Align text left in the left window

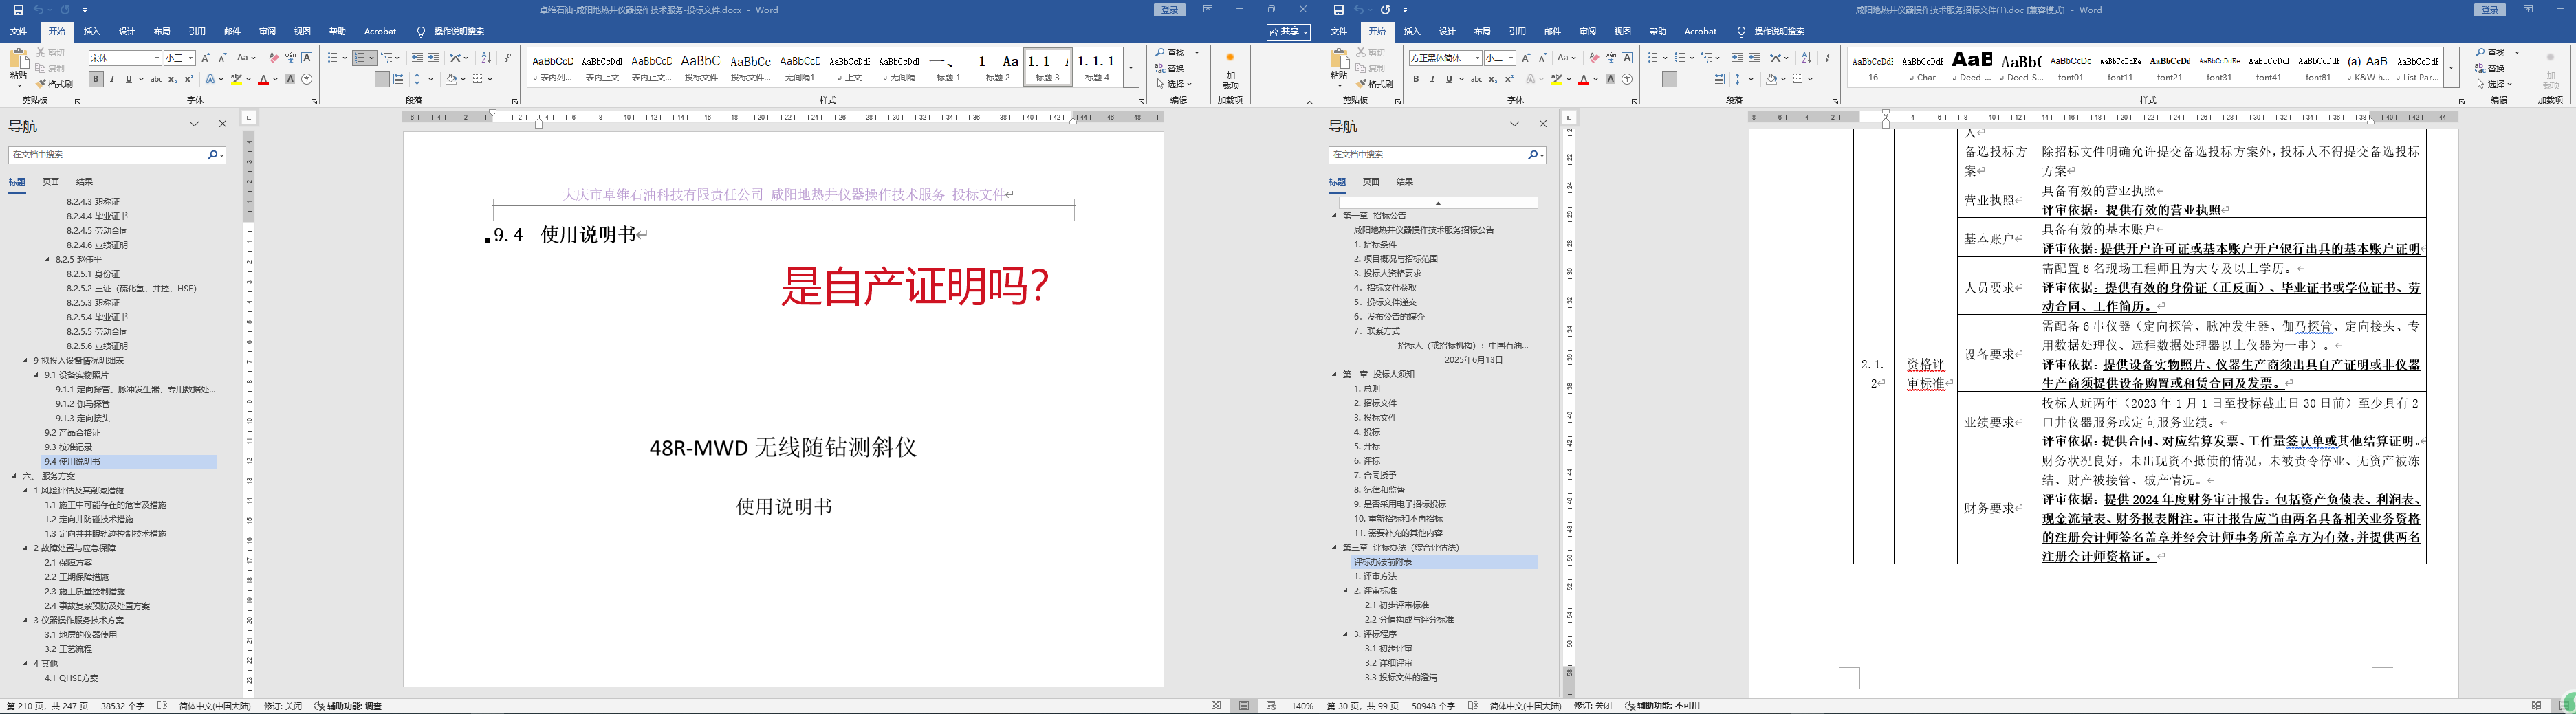(332, 79)
